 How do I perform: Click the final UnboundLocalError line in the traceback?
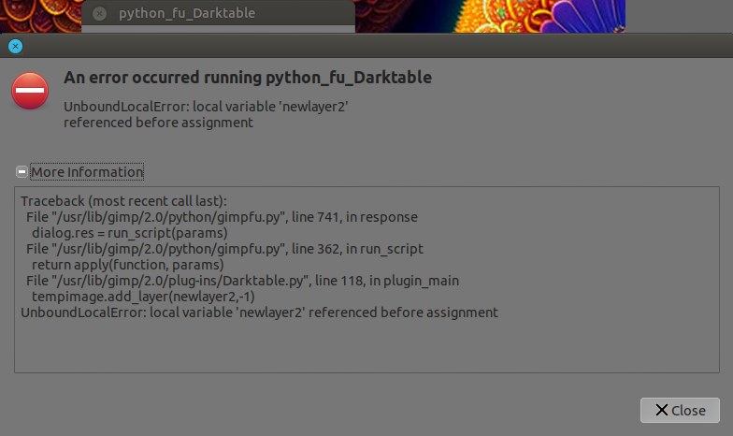point(259,312)
